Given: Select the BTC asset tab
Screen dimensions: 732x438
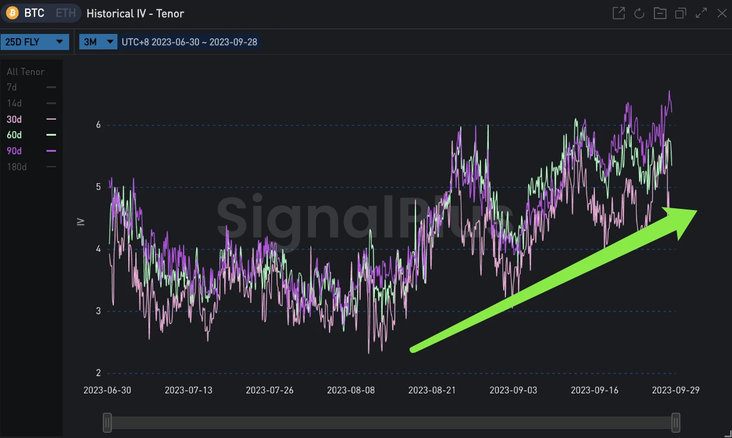Looking at the screenshot, I should tap(34, 13).
